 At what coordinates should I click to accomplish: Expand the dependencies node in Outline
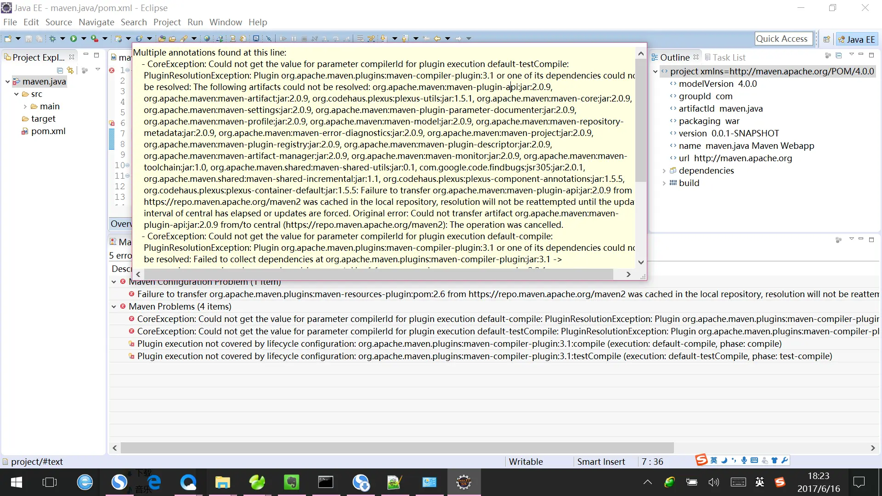(x=664, y=170)
